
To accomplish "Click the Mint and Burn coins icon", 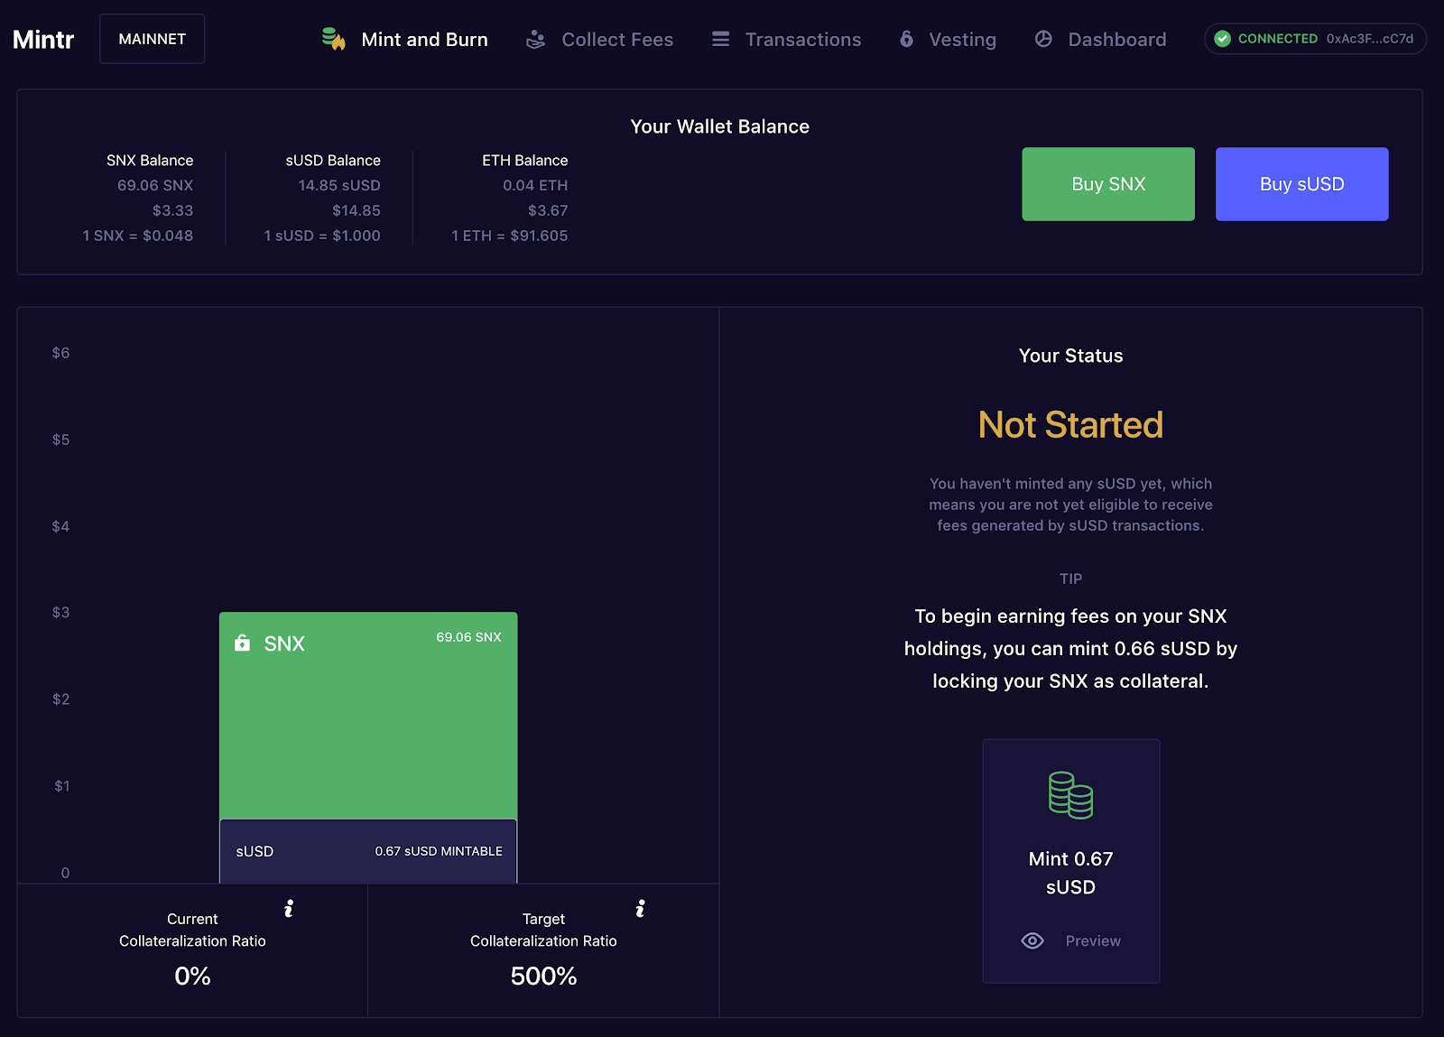I will click(334, 39).
